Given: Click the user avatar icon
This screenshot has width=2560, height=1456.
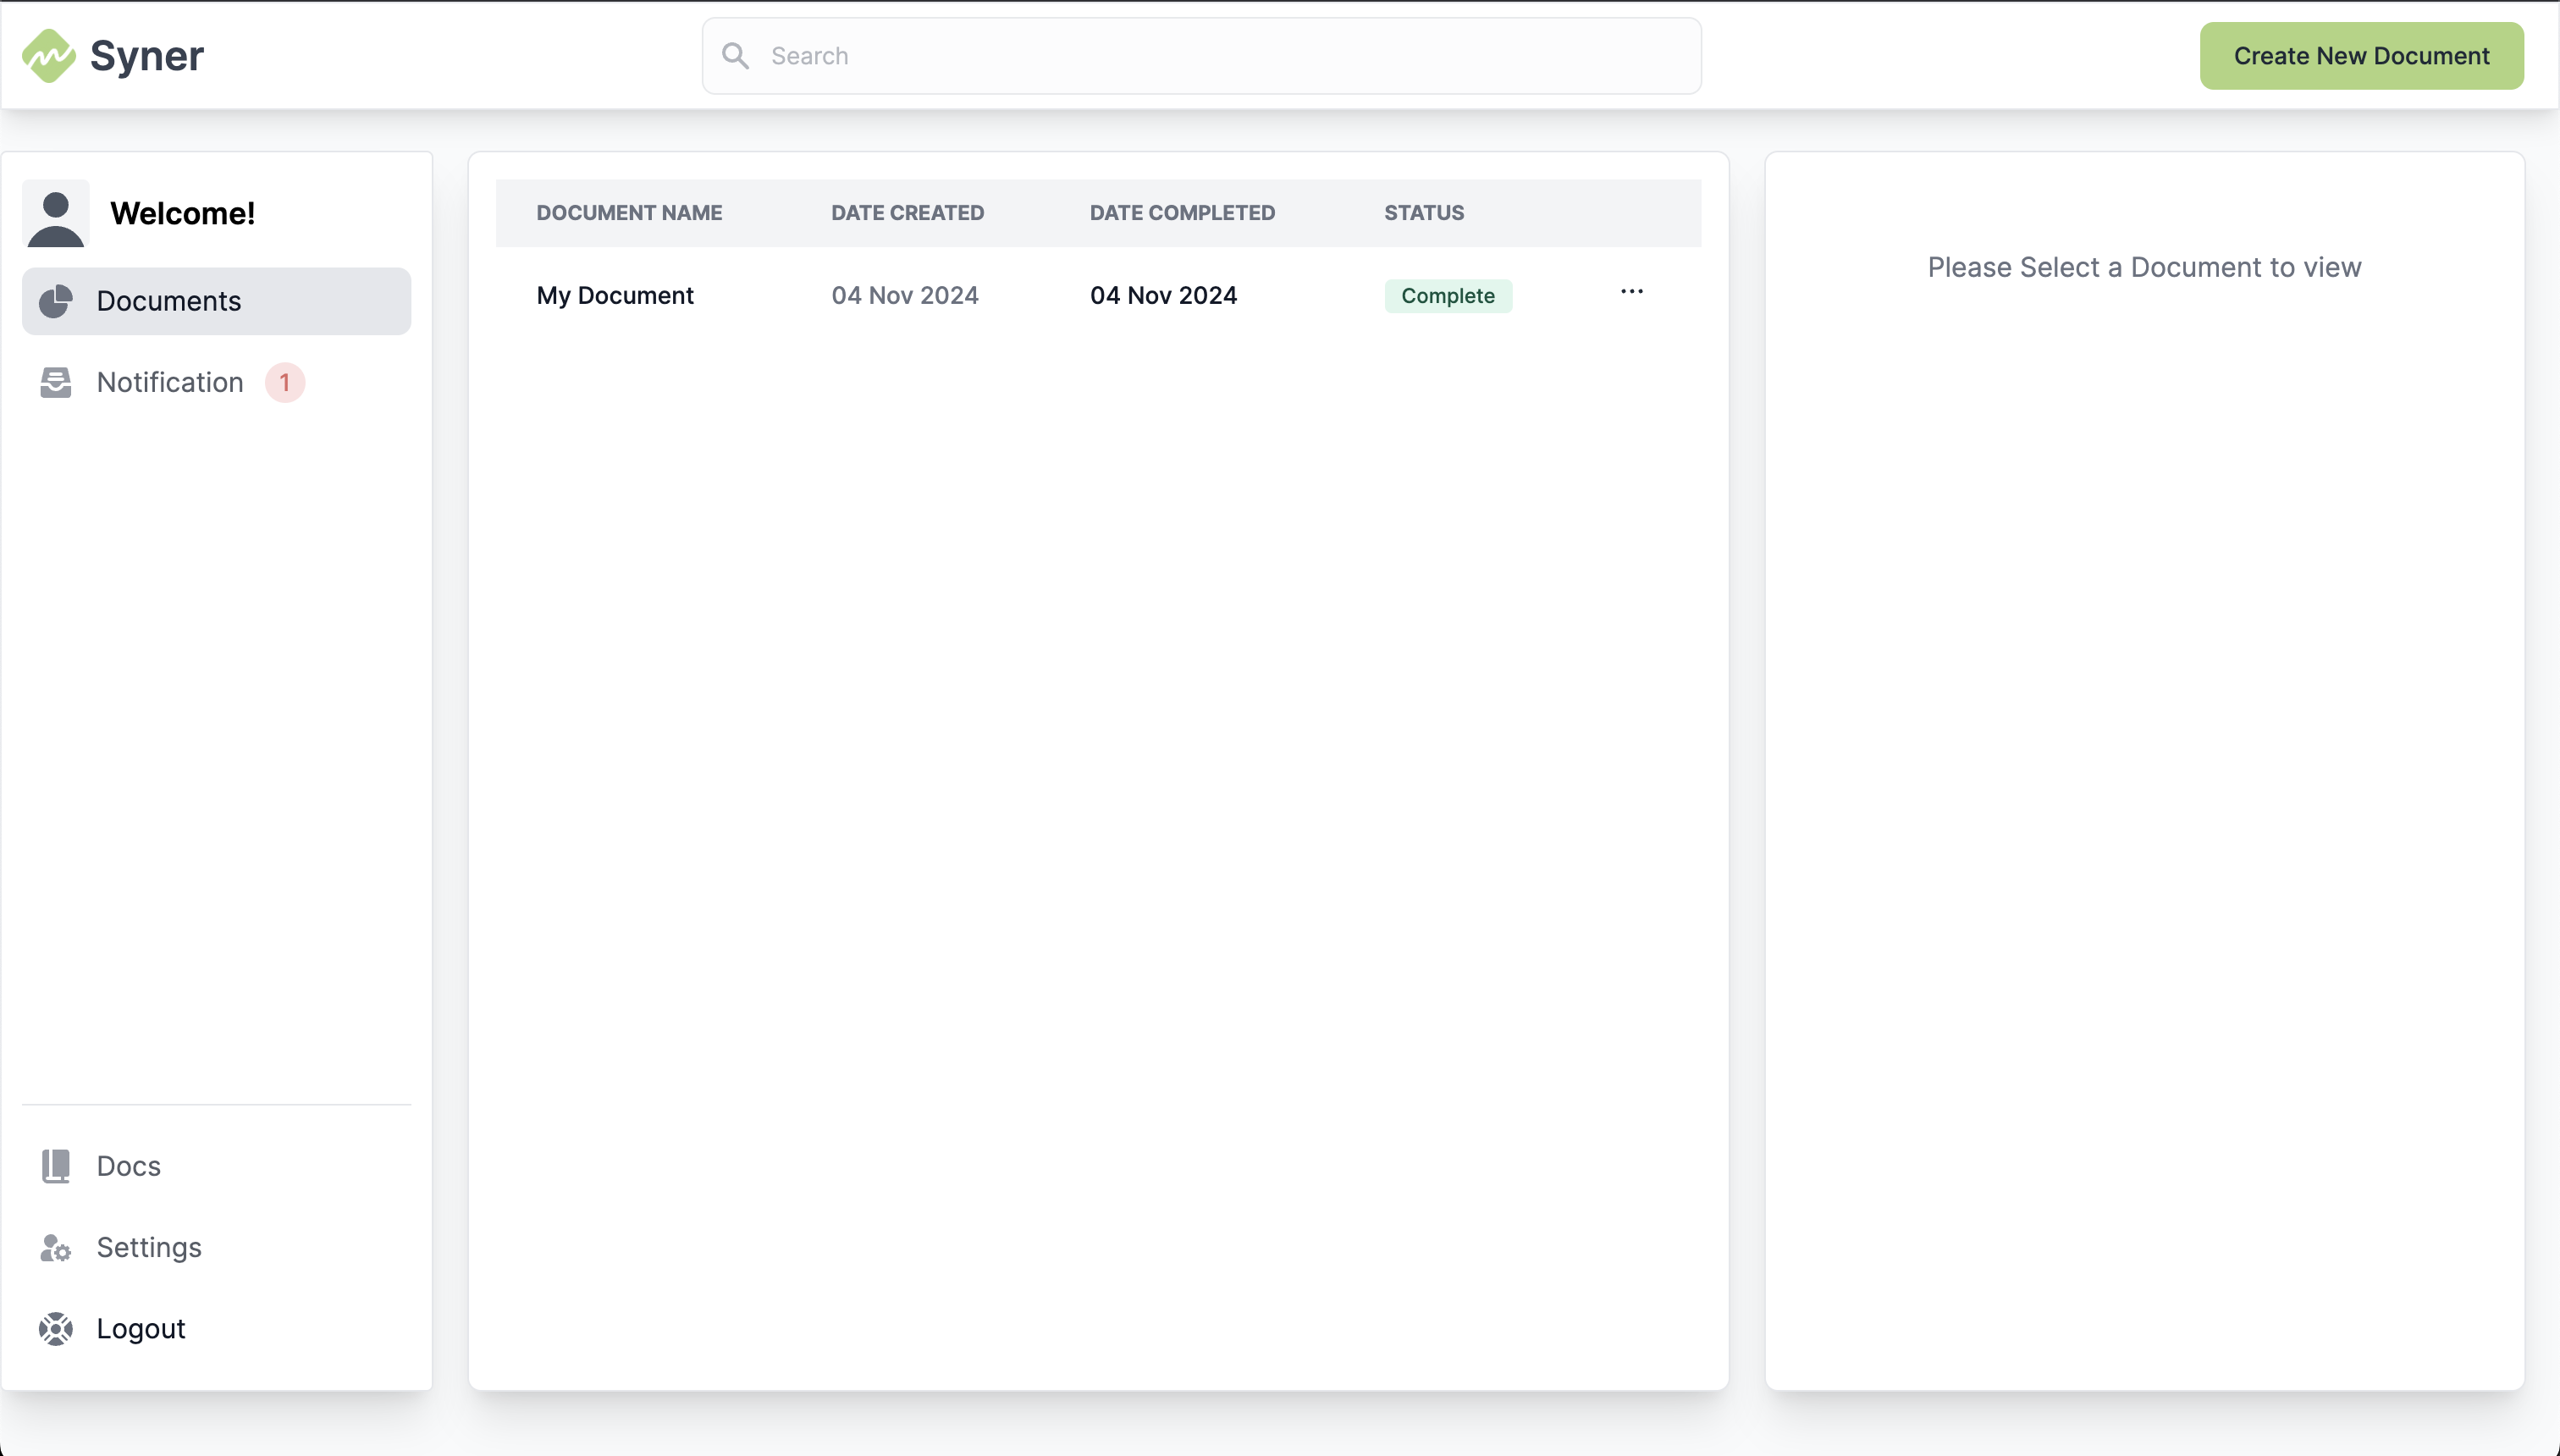Looking at the screenshot, I should pos(56,214).
